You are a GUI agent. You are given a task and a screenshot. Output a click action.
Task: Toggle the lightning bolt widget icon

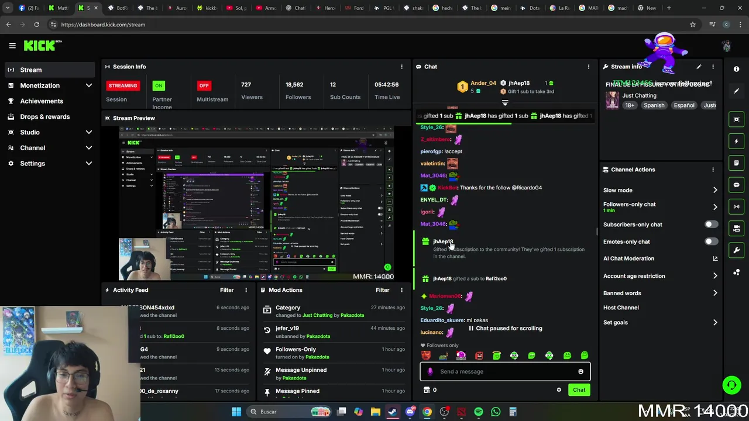736,141
